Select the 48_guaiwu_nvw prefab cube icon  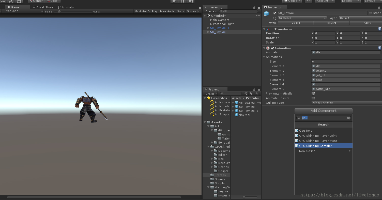237,103
